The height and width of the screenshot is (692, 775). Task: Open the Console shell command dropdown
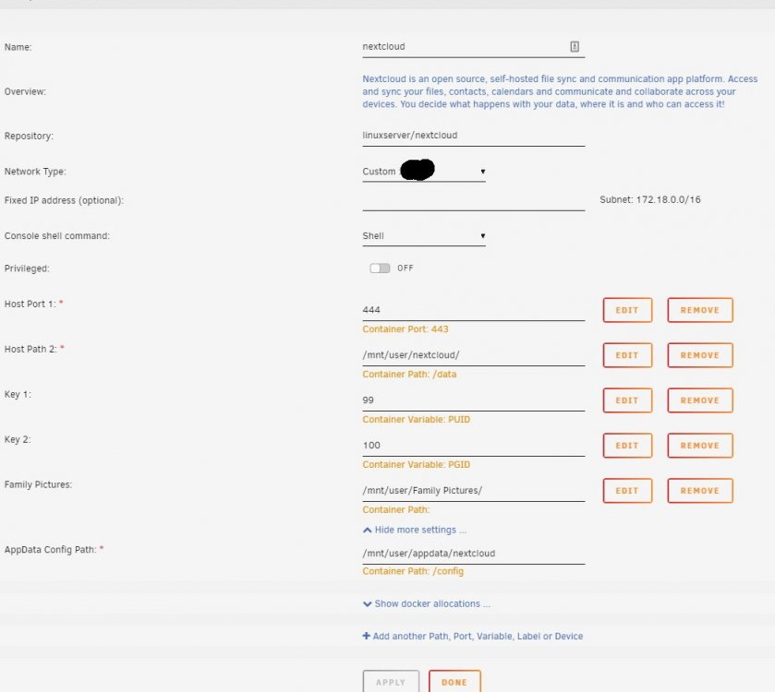pos(424,236)
